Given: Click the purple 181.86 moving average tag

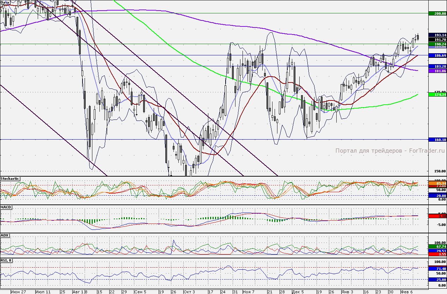Looking at the screenshot, I should click(437, 71).
